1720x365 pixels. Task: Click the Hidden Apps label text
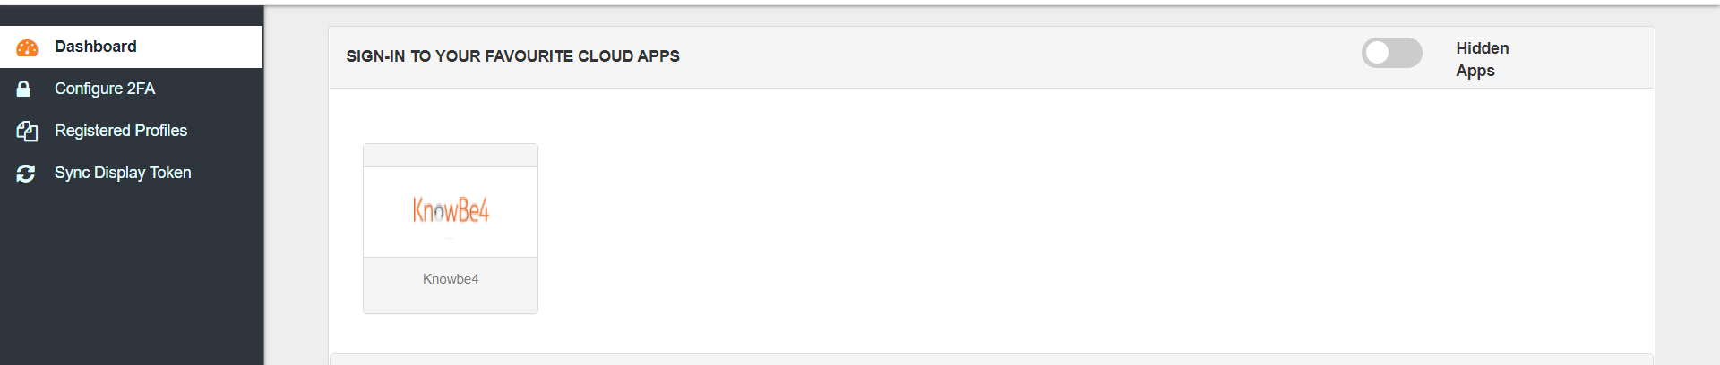[x=1482, y=59]
